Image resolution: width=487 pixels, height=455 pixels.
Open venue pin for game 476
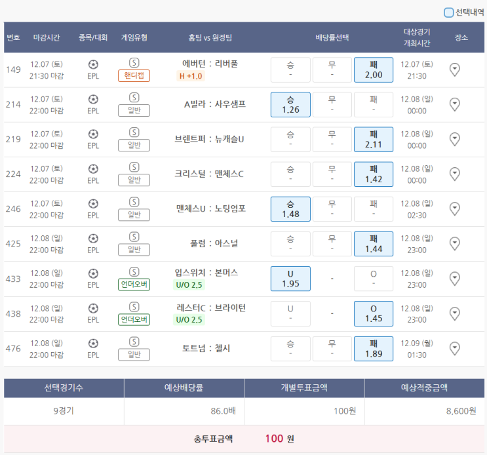[x=455, y=349]
